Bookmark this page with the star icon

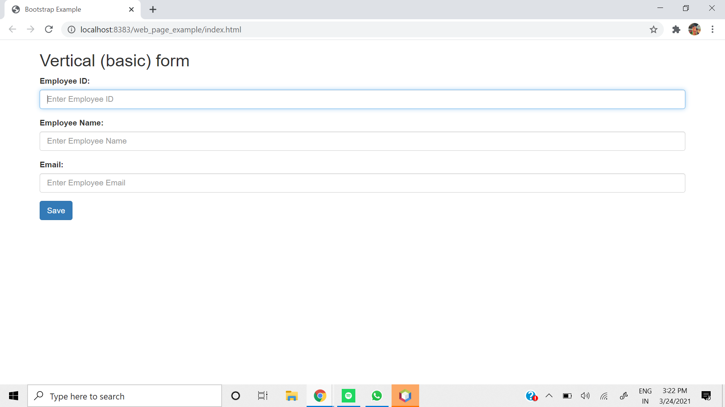(x=654, y=29)
